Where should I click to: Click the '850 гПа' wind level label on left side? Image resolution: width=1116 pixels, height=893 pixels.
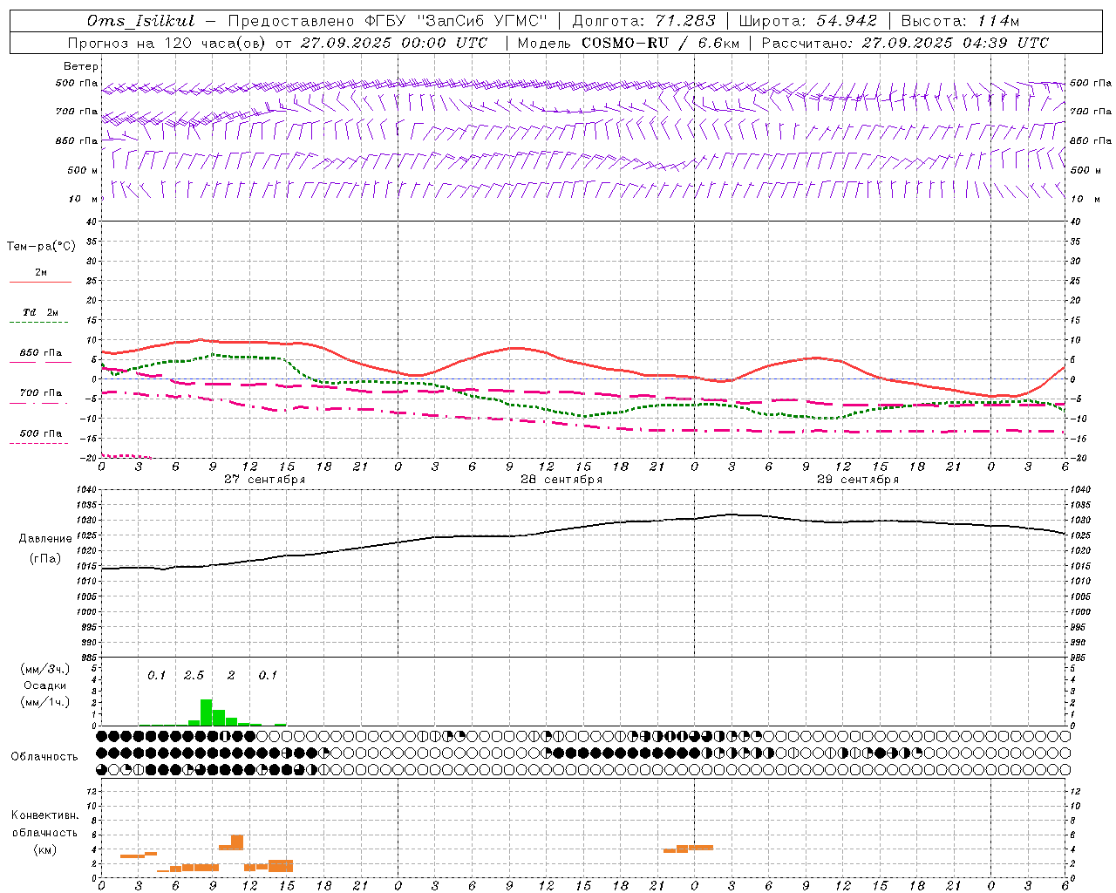coord(77,140)
